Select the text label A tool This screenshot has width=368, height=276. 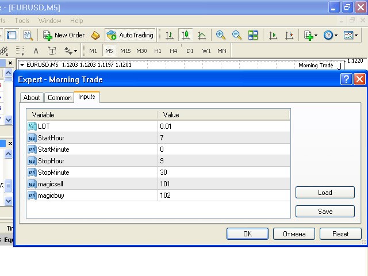36,51
